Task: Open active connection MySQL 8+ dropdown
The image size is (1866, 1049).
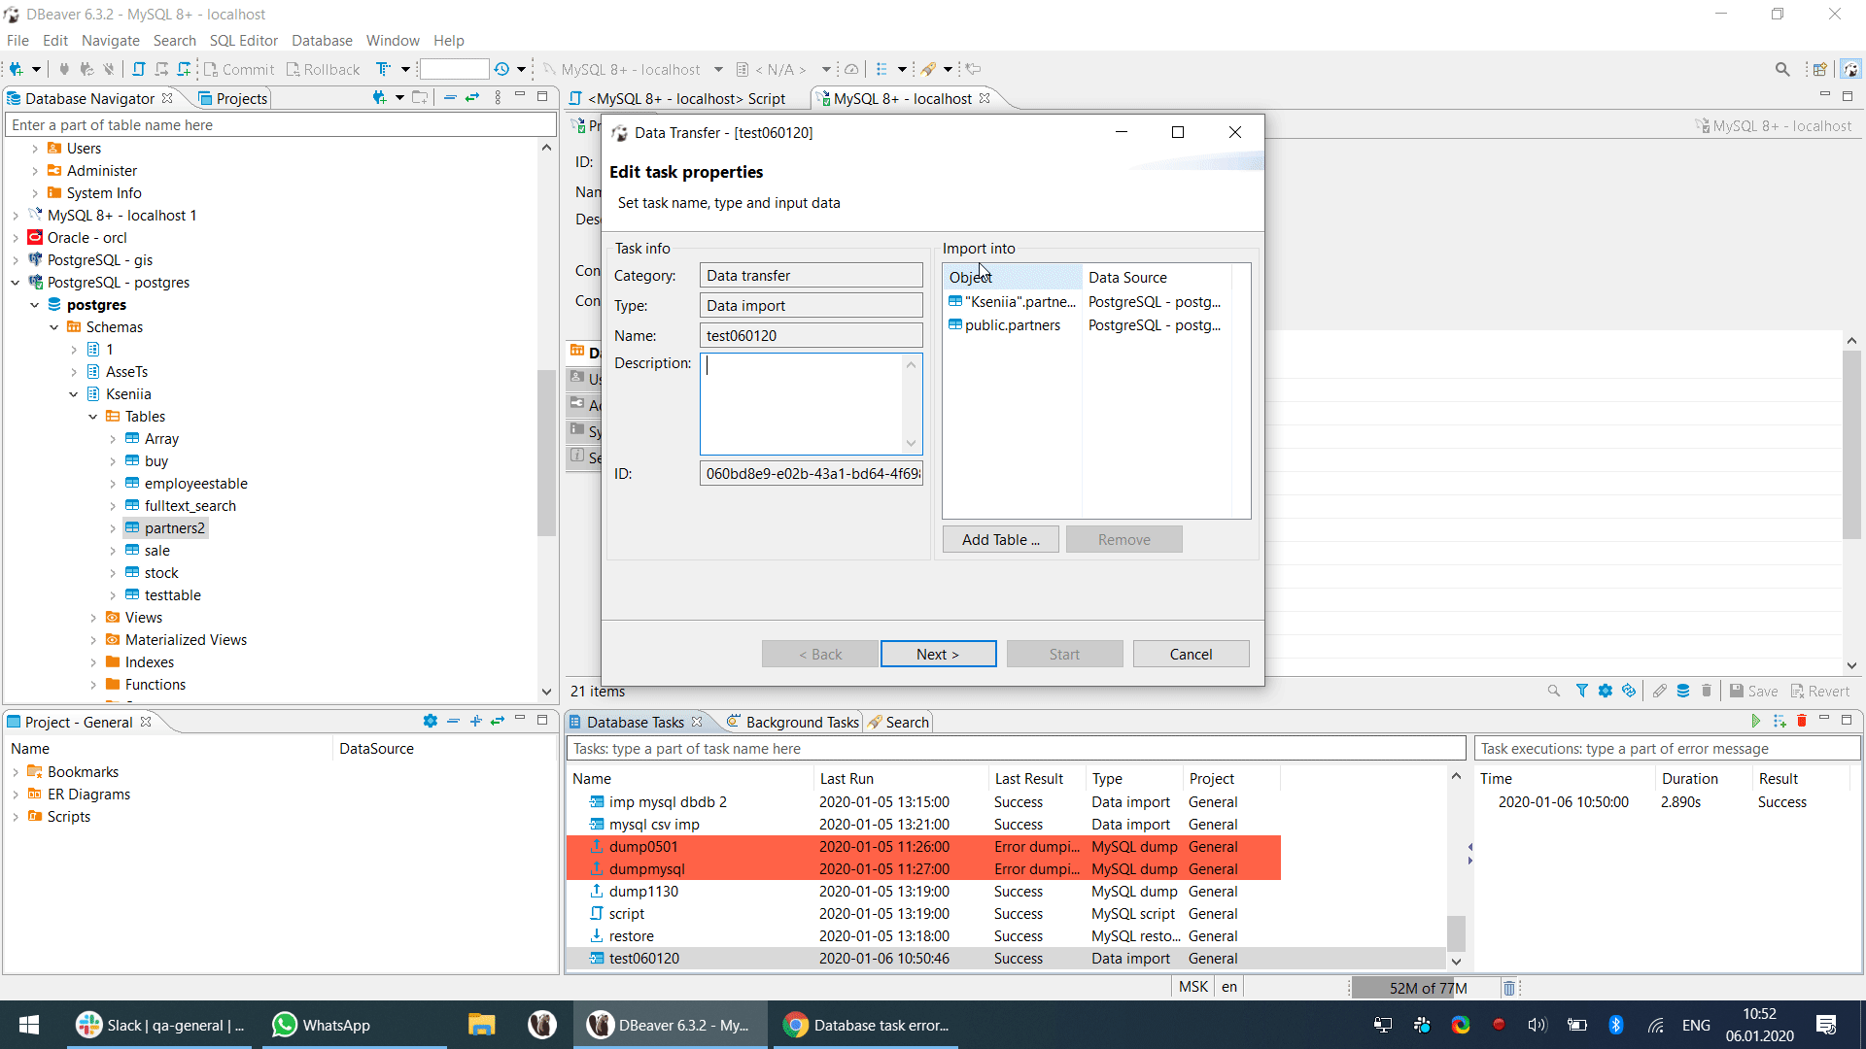Action: click(717, 69)
